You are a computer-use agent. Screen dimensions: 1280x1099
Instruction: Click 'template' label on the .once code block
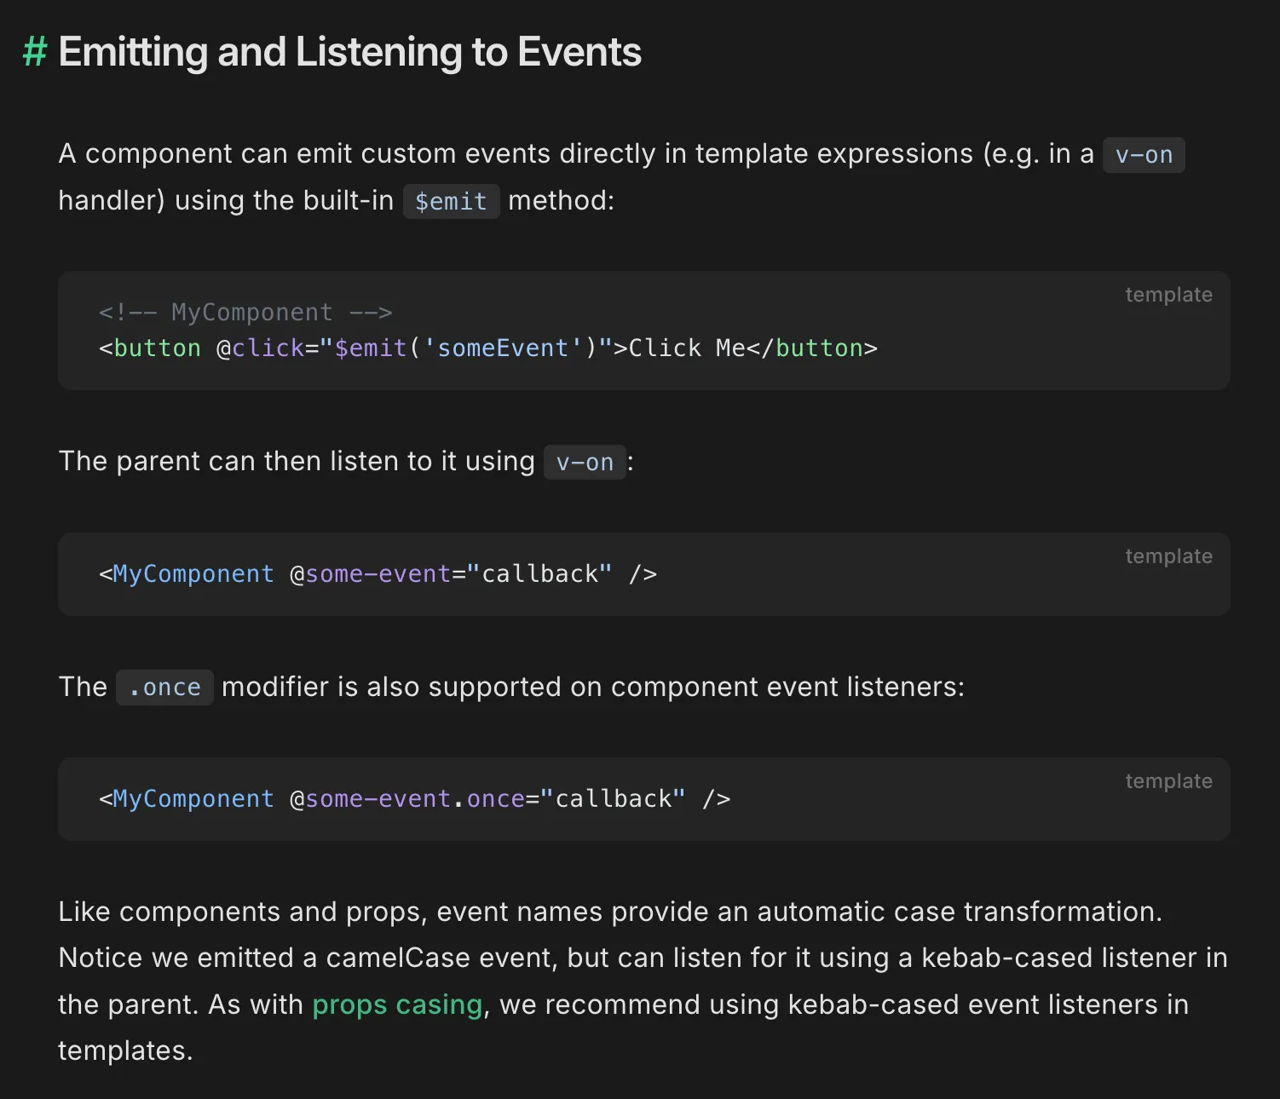(1168, 781)
